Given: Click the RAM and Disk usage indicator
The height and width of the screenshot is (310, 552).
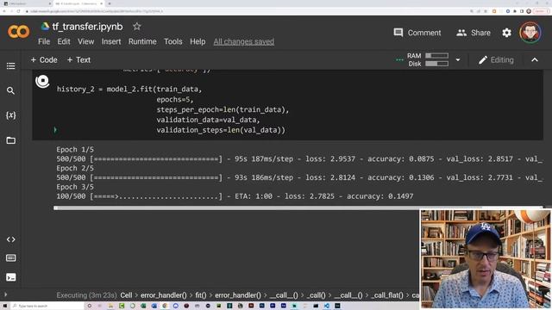Looking at the screenshot, I should click(428, 59).
